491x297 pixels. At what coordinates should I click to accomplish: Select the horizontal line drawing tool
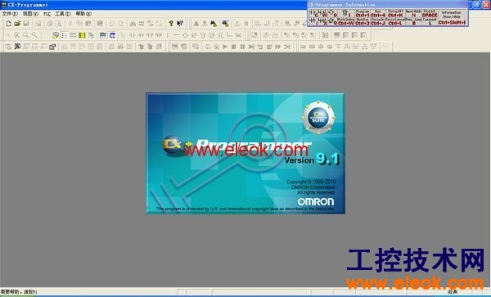click(176, 35)
